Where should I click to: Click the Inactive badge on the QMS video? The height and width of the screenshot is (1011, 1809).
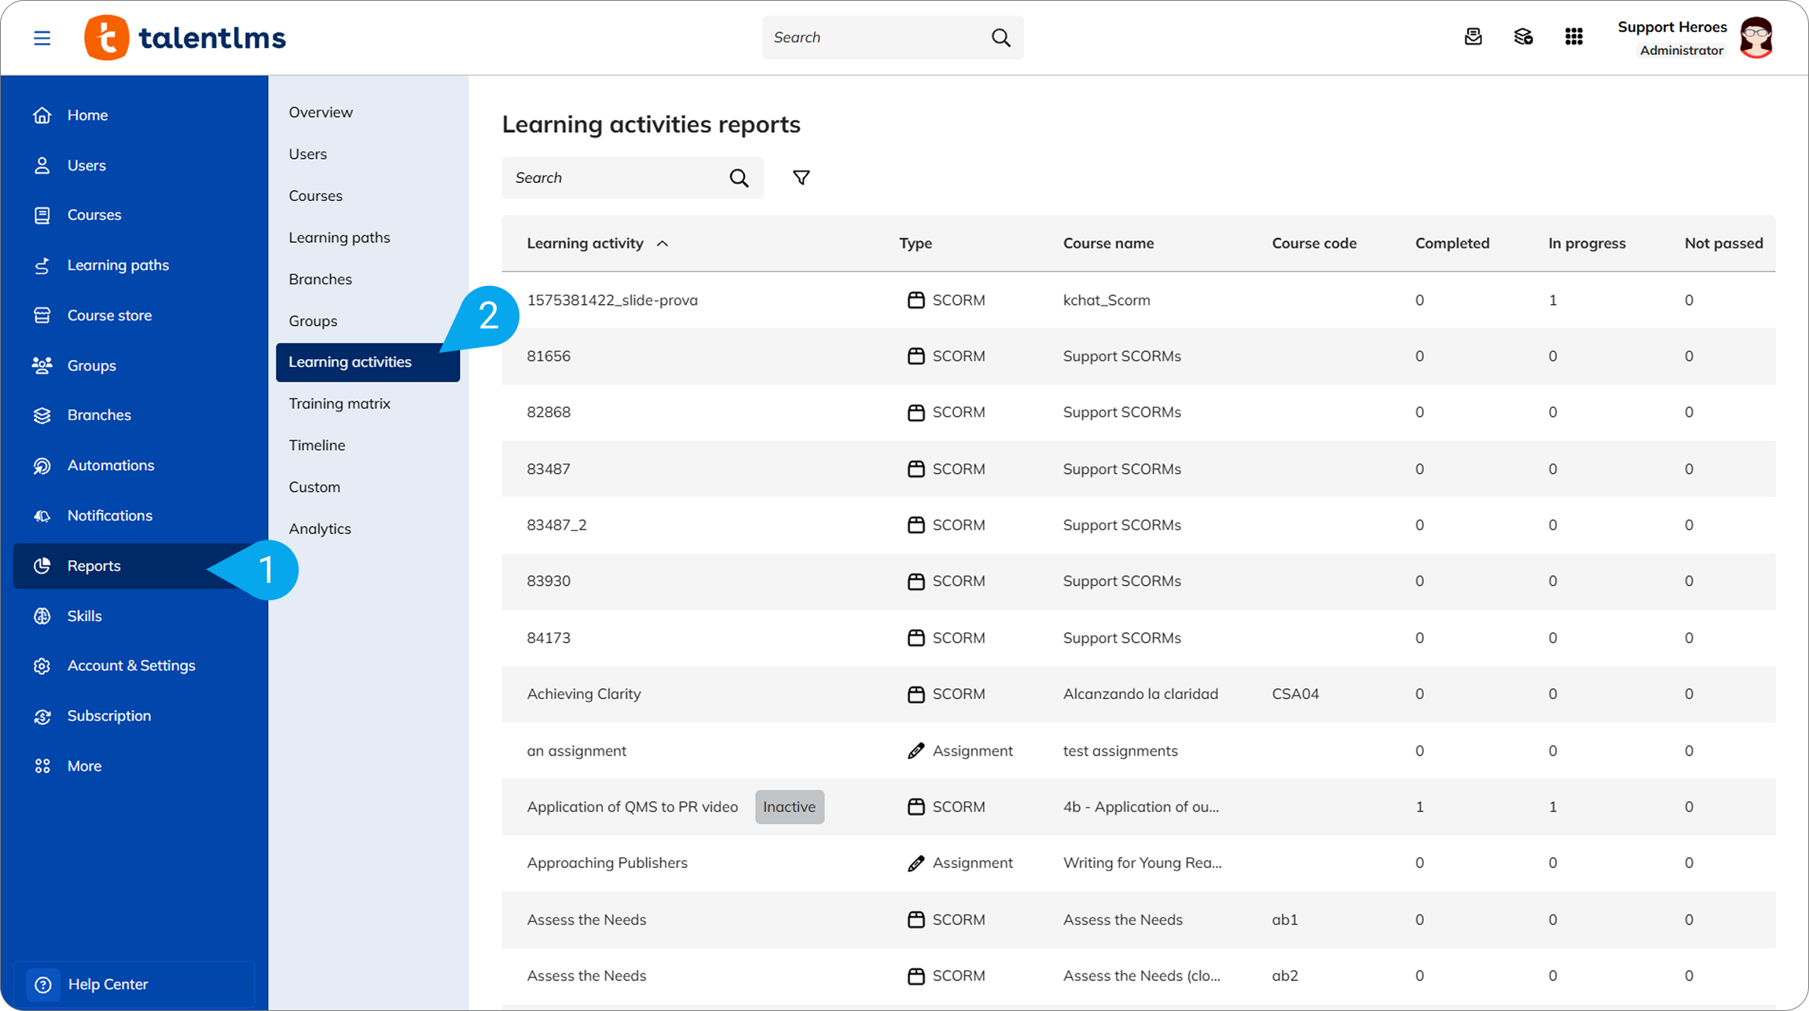coord(789,807)
